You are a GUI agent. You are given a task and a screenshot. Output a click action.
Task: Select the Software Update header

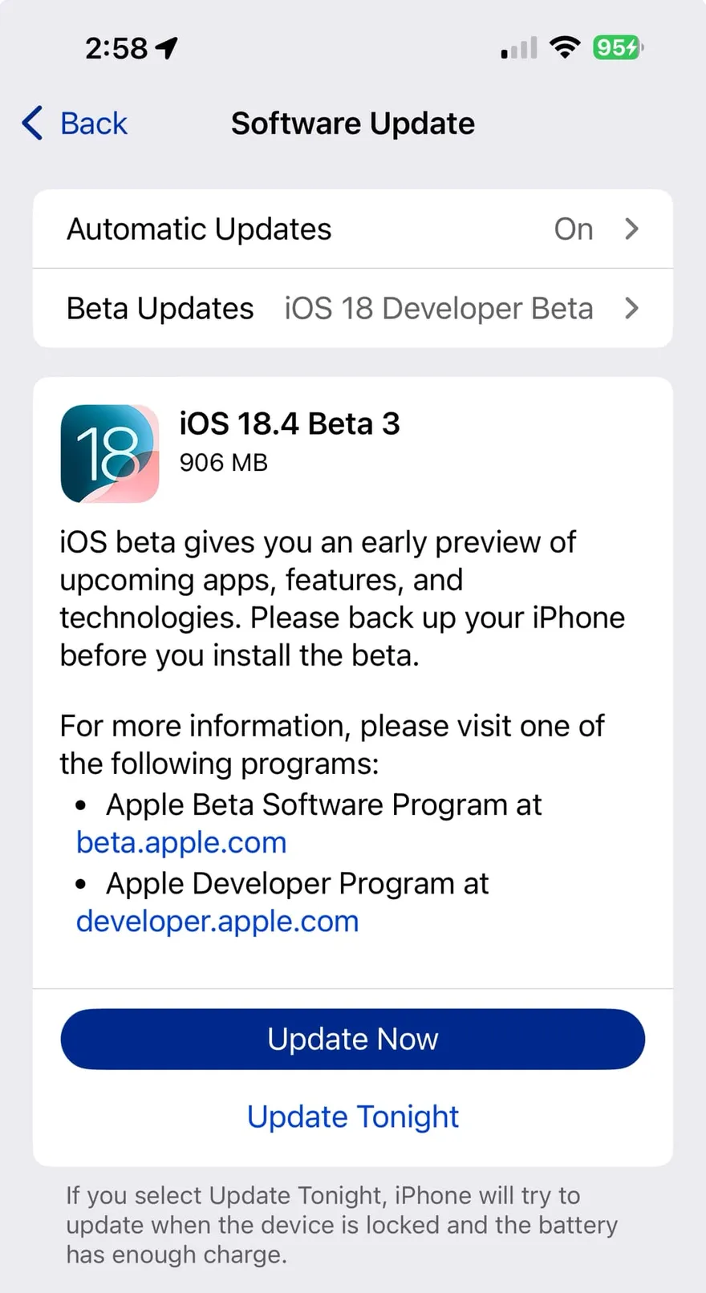coord(353,124)
